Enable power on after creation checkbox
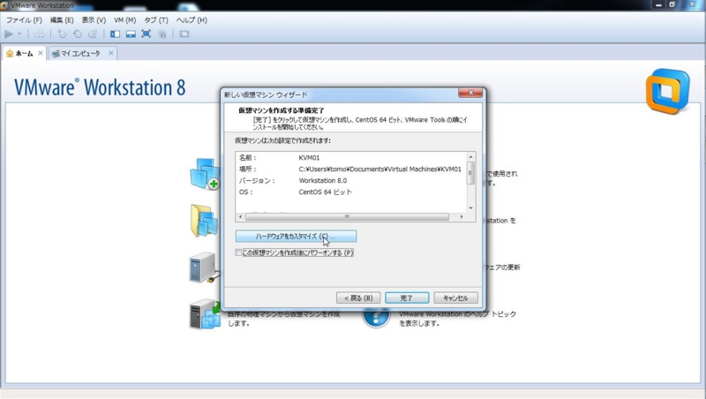 (238, 252)
